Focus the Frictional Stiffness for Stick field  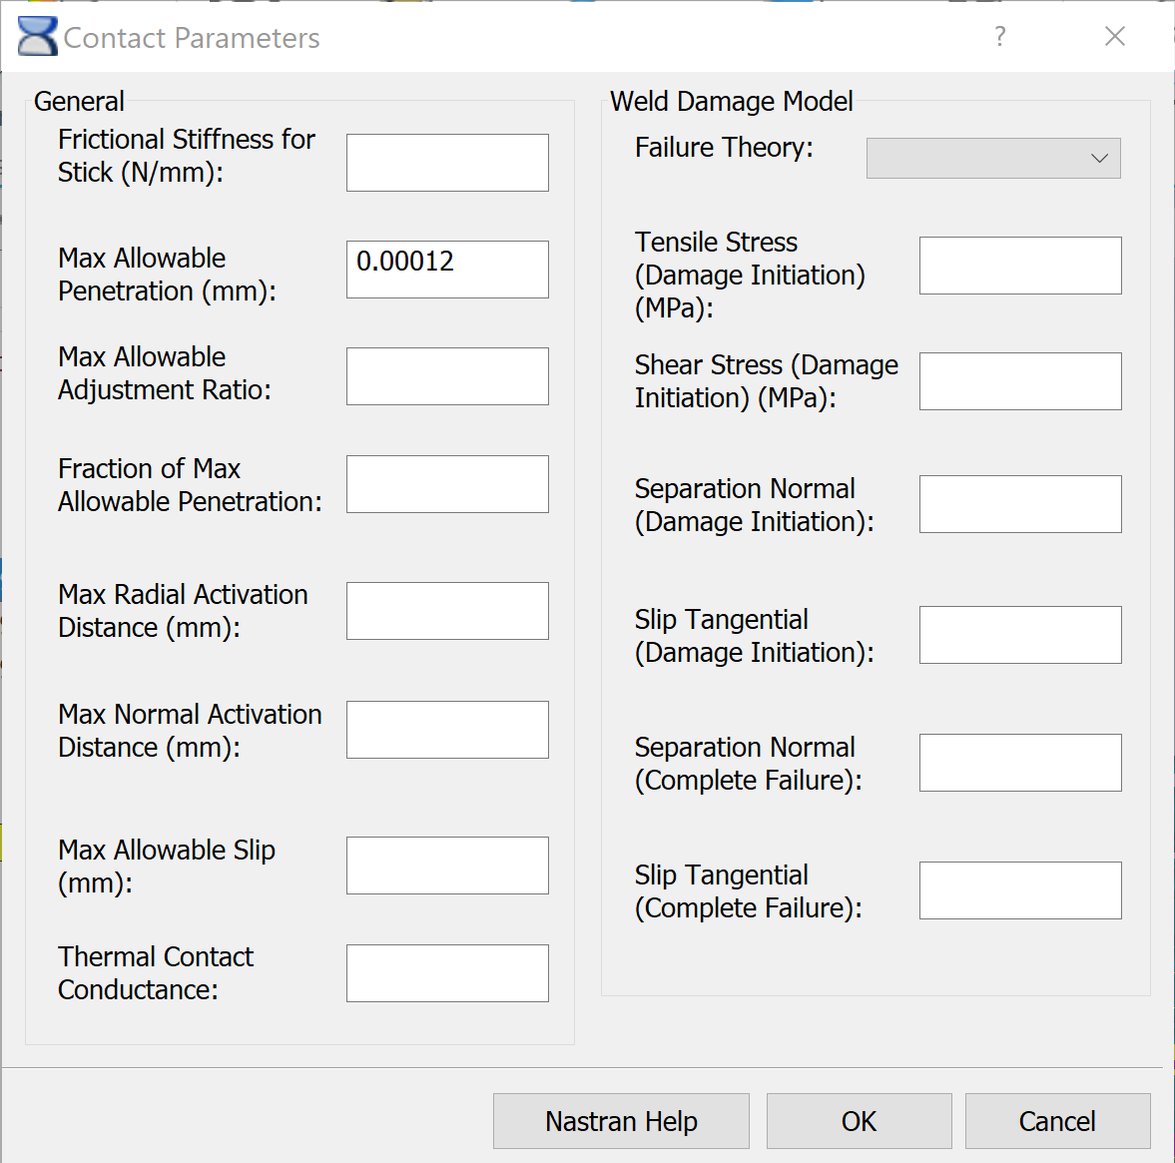point(447,163)
